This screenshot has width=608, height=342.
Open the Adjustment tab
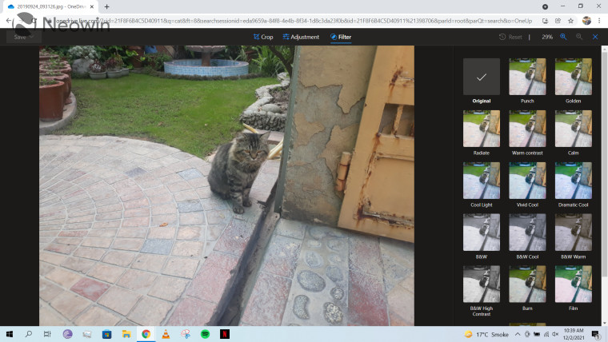300,37
